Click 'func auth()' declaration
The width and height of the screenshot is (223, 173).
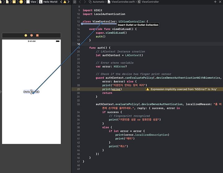tap(100, 48)
